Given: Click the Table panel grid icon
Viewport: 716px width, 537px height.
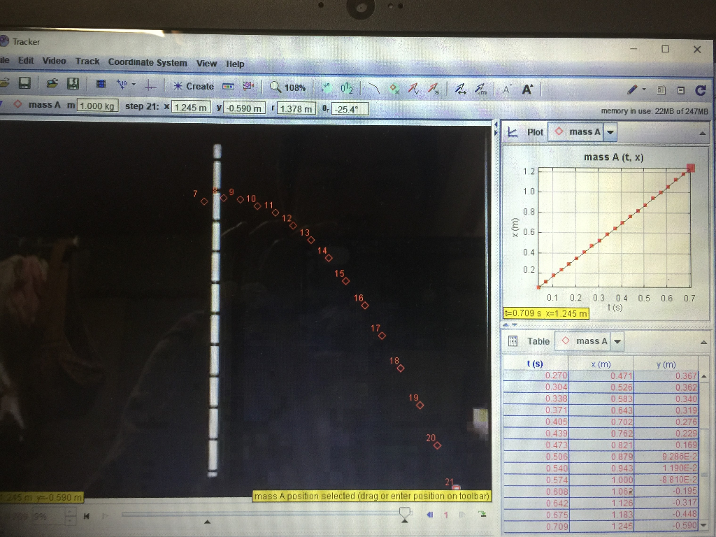Looking at the screenshot, I should pos(513,341).
